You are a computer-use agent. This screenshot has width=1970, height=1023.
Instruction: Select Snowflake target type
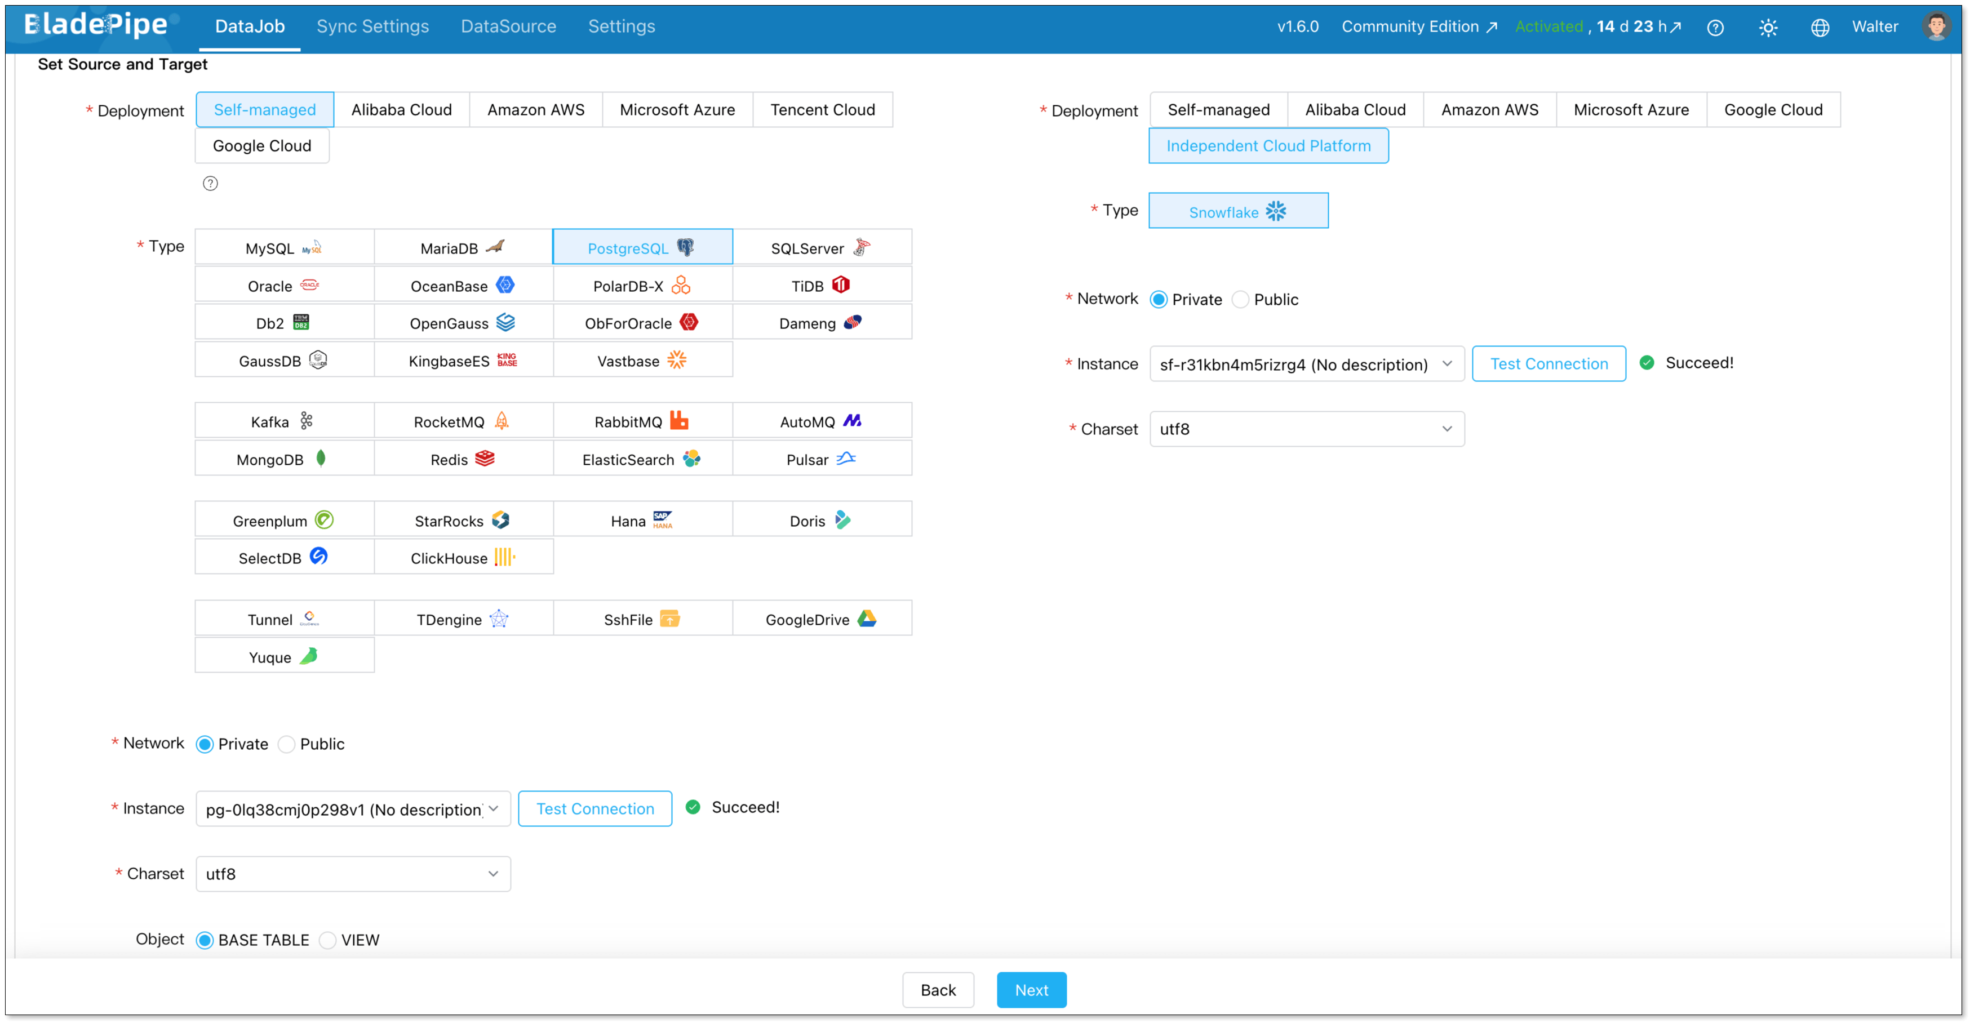click(x=1238, y=211)
